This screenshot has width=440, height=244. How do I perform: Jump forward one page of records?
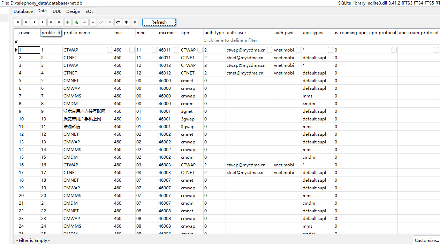(x=51, y=22)
